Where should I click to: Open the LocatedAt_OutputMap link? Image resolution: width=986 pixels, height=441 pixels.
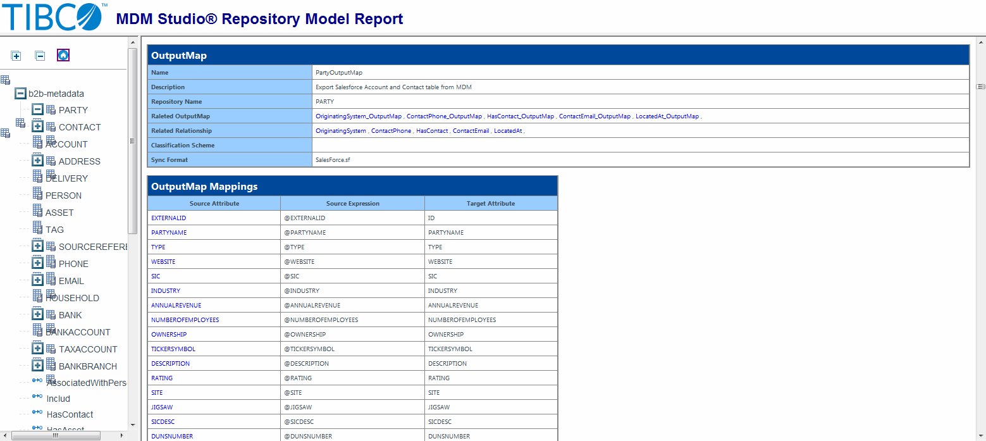click(667, 116)
